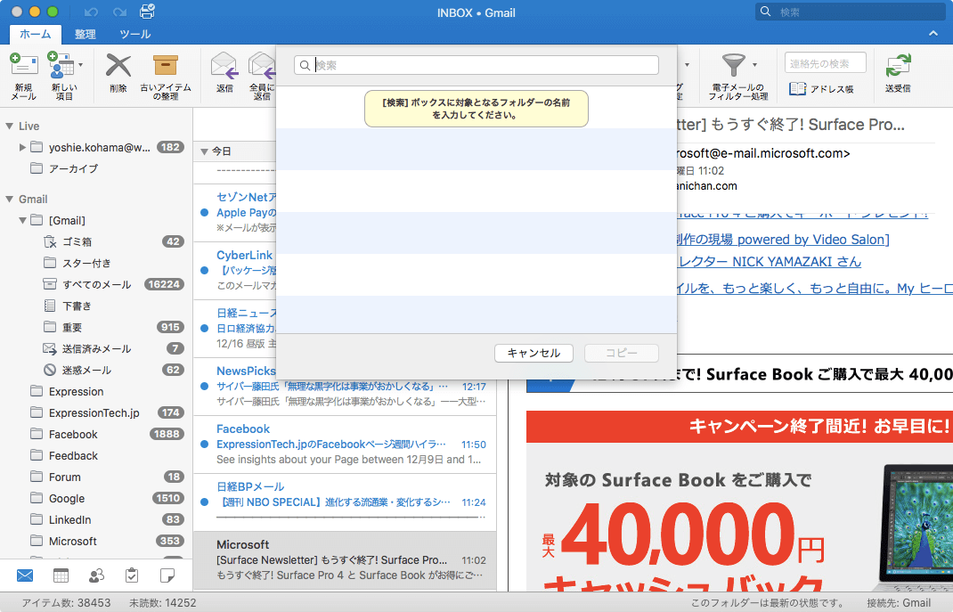
Task: Click the undo arrow in title bar
Action: tap(91, 12)
